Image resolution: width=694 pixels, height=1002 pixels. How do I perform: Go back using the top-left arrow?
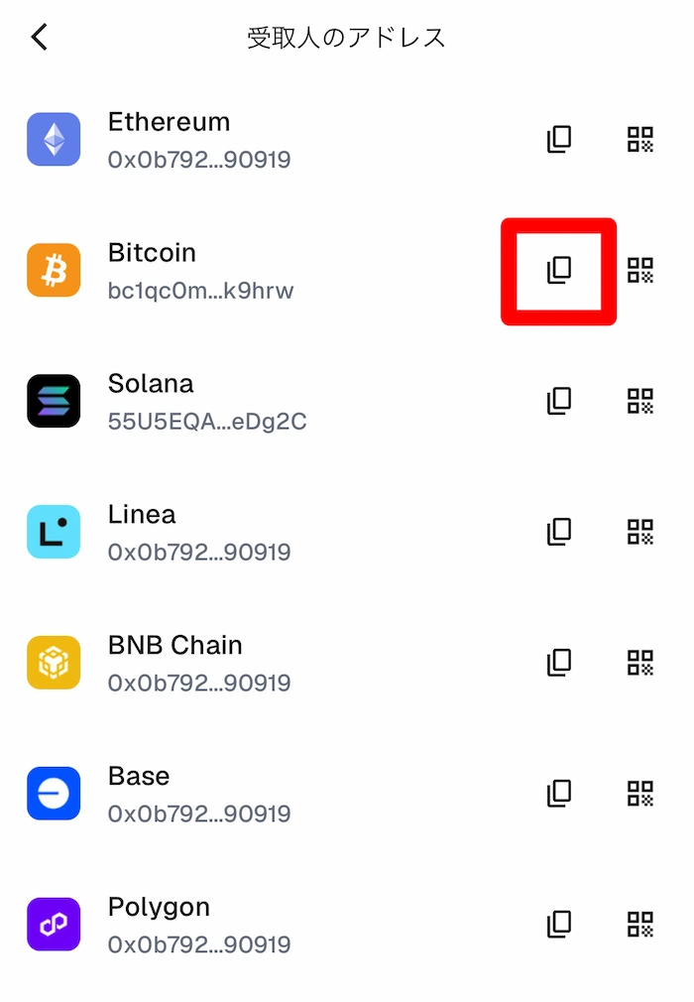pyautogui.click(x=40, y=38)
